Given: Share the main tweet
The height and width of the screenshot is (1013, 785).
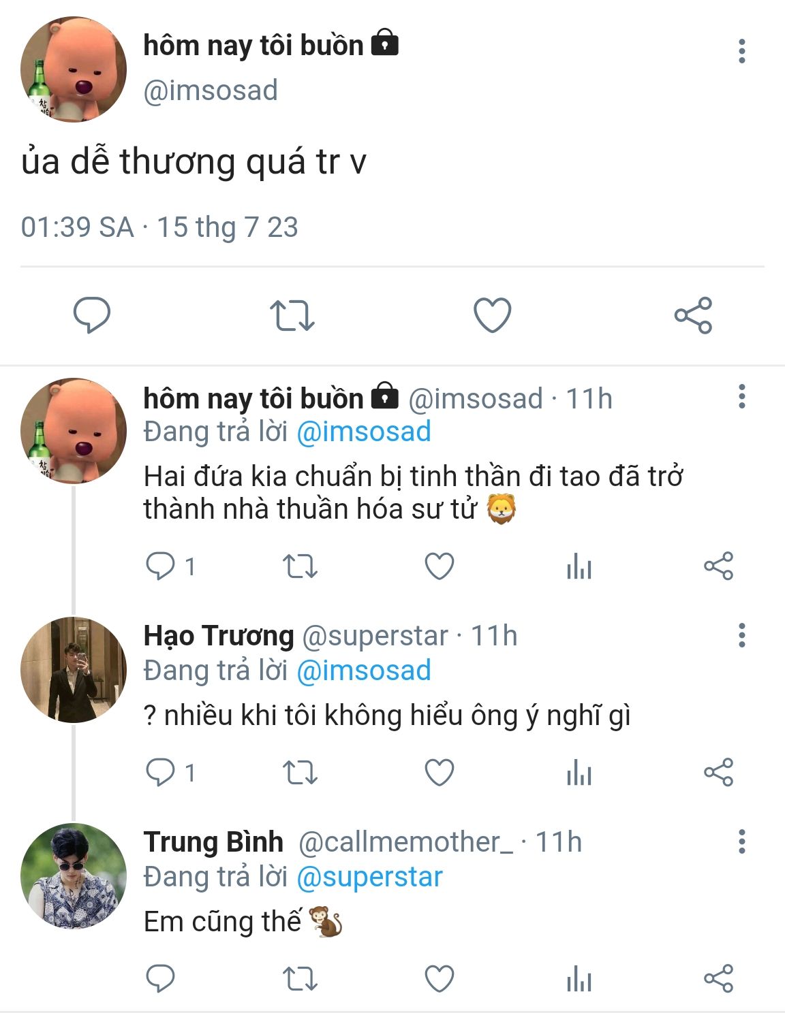Looking at the screenshot, I should [x=693, y=315].
